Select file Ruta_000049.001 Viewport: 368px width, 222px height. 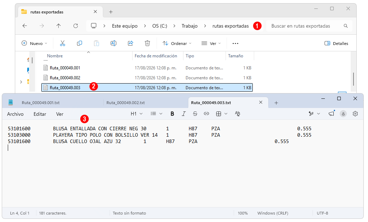click(x=147, y=68)
